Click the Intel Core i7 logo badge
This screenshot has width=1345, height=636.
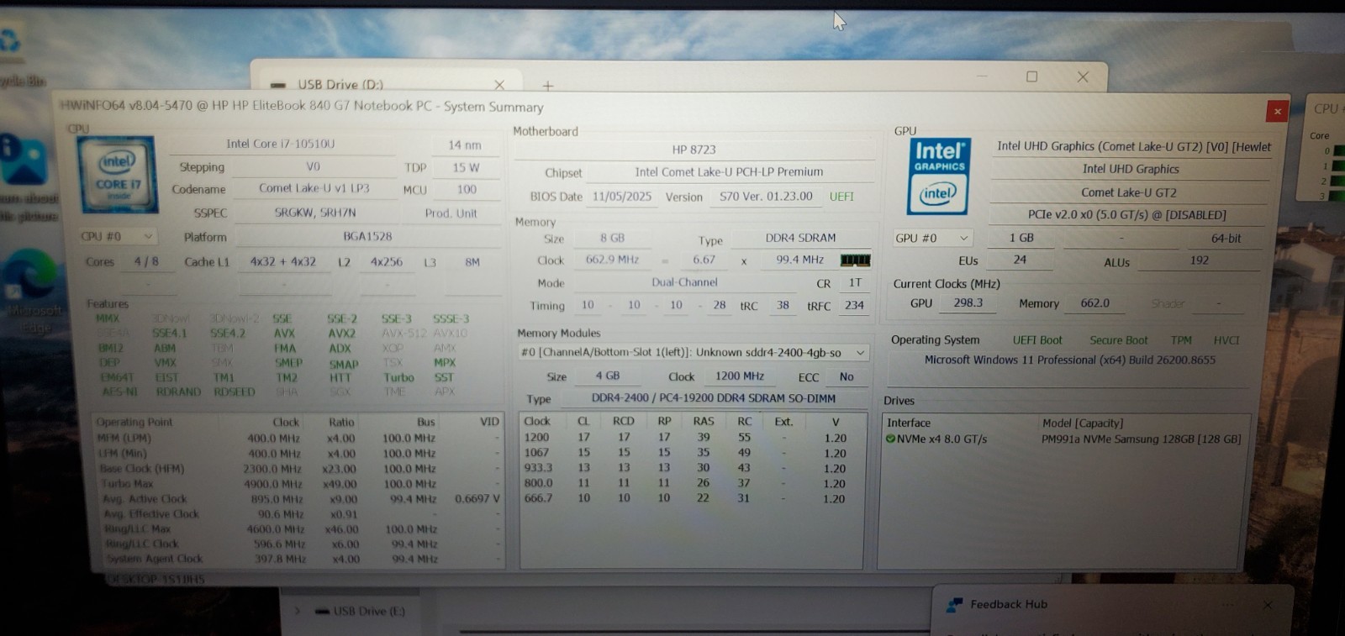click(117, 175)
